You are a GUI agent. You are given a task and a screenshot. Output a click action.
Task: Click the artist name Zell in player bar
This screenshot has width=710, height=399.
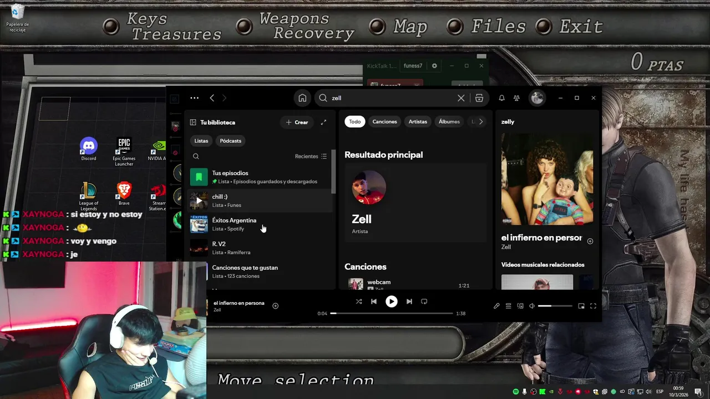(217, 310)
